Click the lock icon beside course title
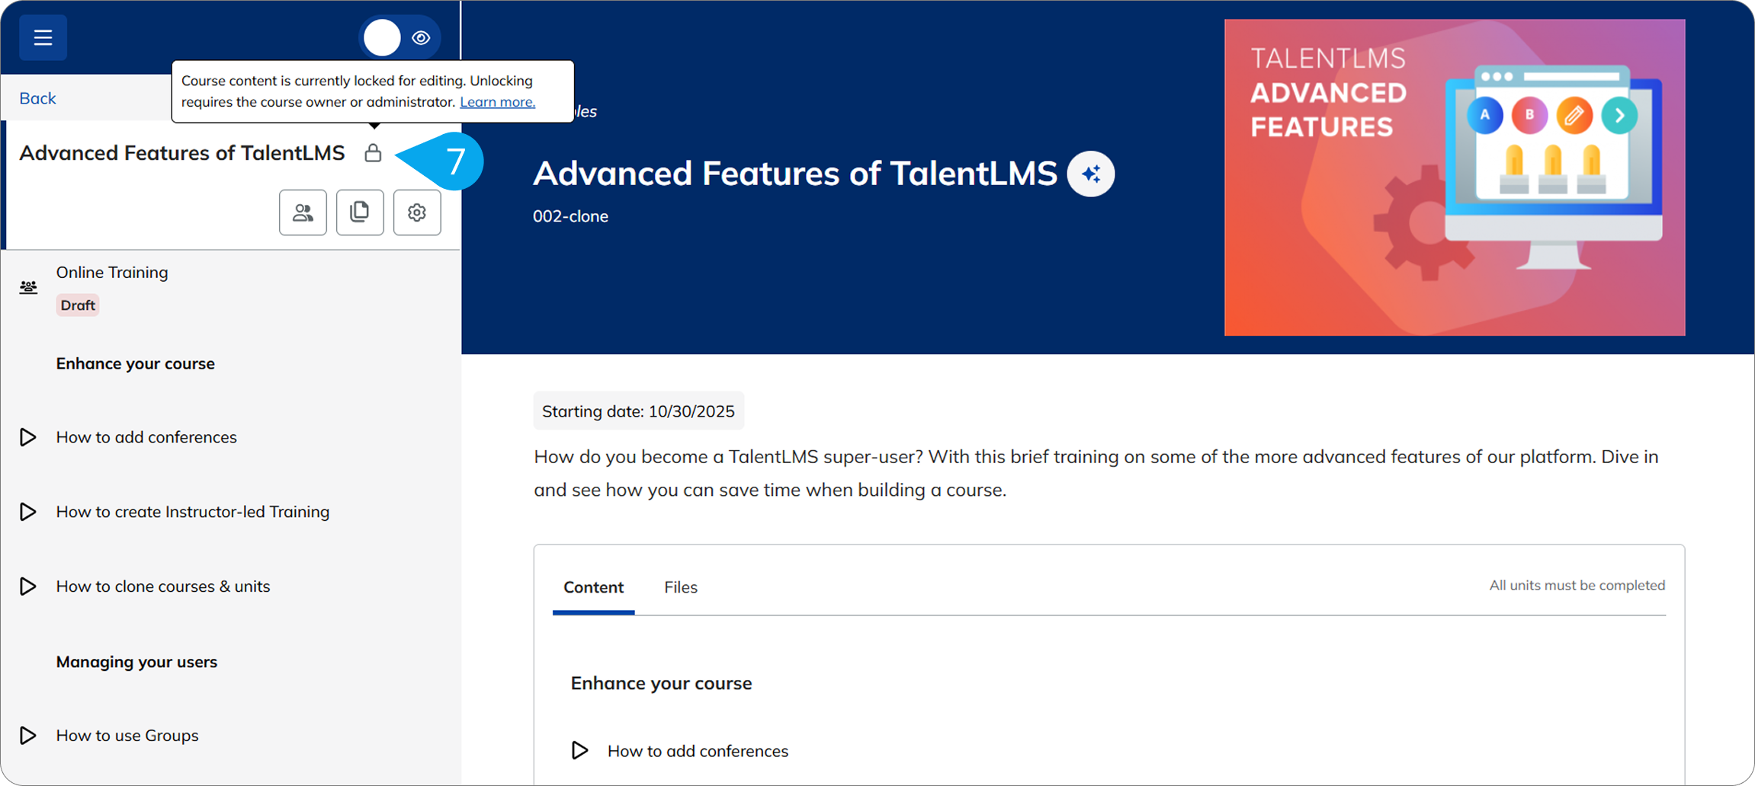Viewport: 1755px width, 786px height. pos(373,153)
